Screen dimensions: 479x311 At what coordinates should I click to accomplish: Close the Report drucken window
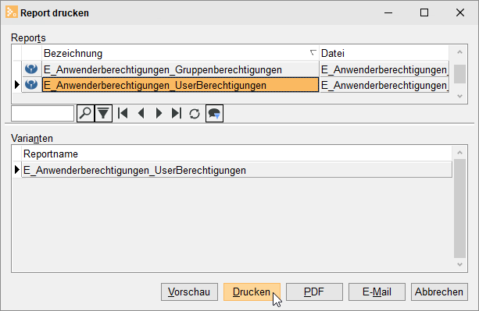[x=460, y=12]
